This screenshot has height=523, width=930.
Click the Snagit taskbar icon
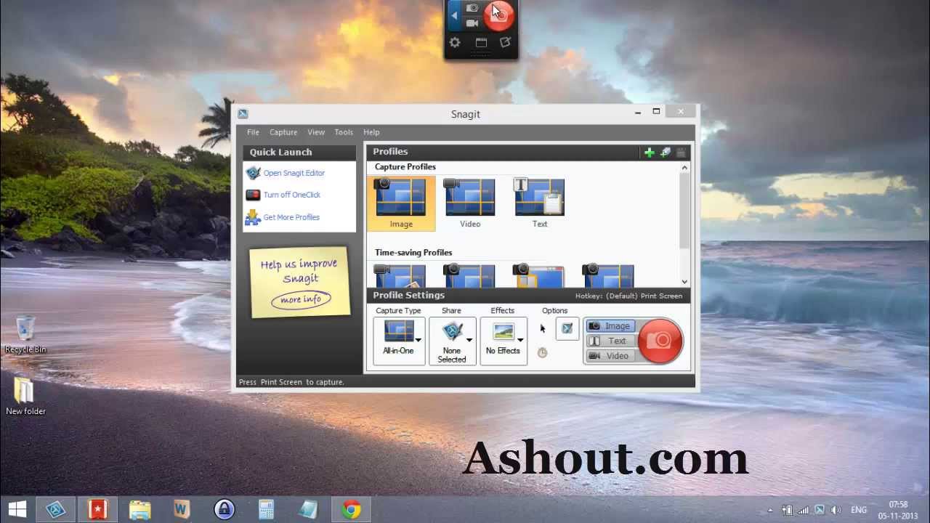tap(57, 510)
